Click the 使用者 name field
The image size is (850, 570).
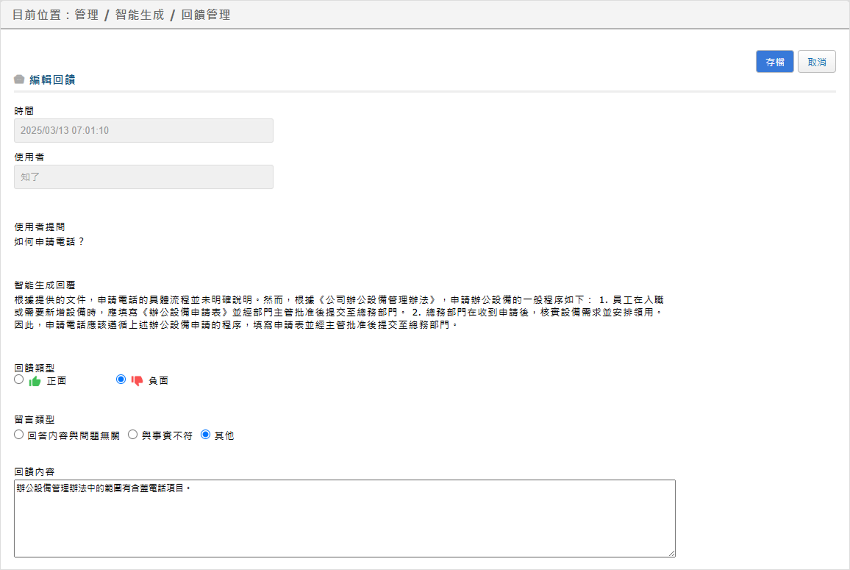tap(143, 177)
